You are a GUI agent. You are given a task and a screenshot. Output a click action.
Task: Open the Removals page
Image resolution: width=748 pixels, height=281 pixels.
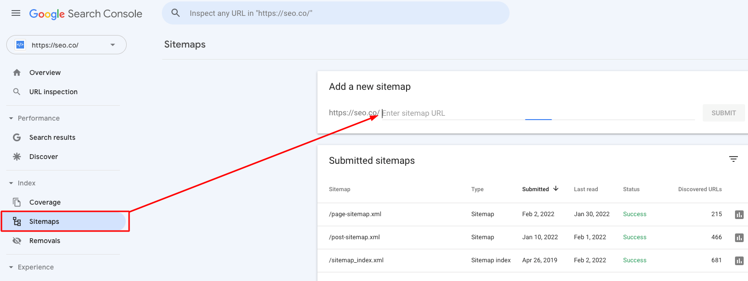(x=45, y=241)
